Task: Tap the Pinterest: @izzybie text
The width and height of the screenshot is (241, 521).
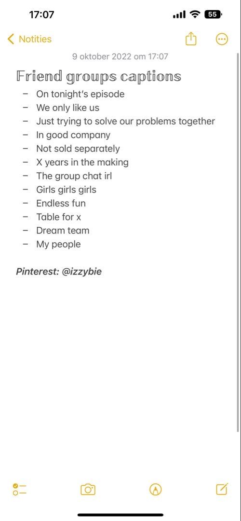Action: [x=59, y=272]
